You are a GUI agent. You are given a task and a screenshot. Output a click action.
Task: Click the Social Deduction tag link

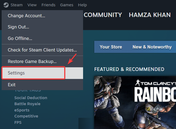point(31,98)
